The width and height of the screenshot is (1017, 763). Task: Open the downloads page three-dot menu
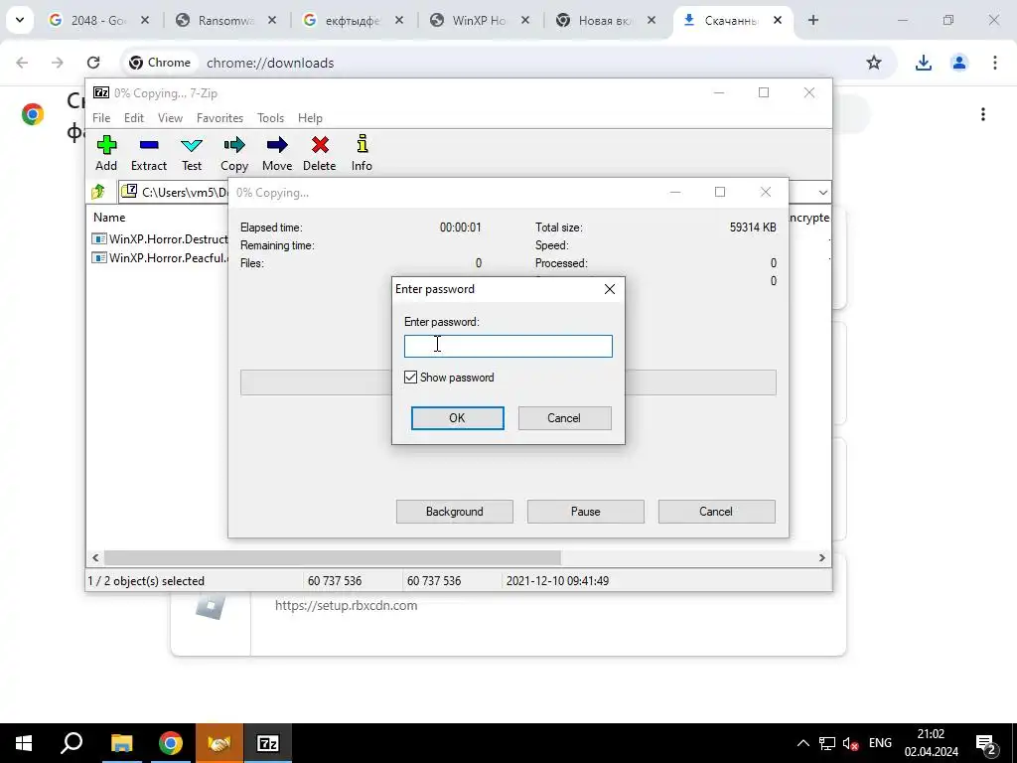pos(983,114)
